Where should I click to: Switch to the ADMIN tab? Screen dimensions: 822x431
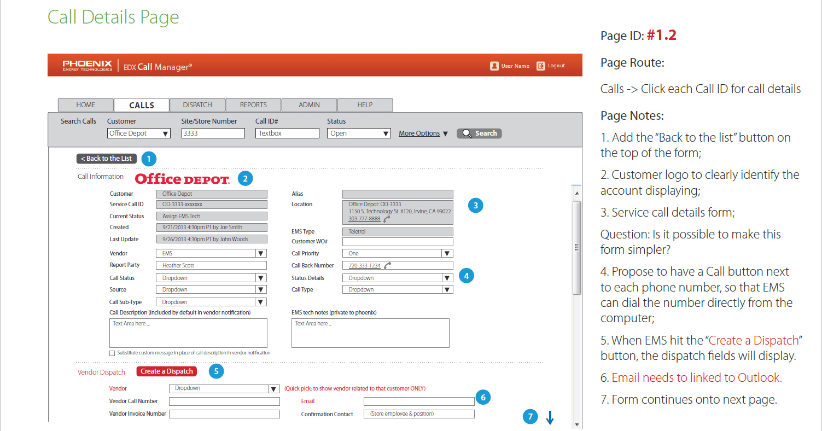309,104
